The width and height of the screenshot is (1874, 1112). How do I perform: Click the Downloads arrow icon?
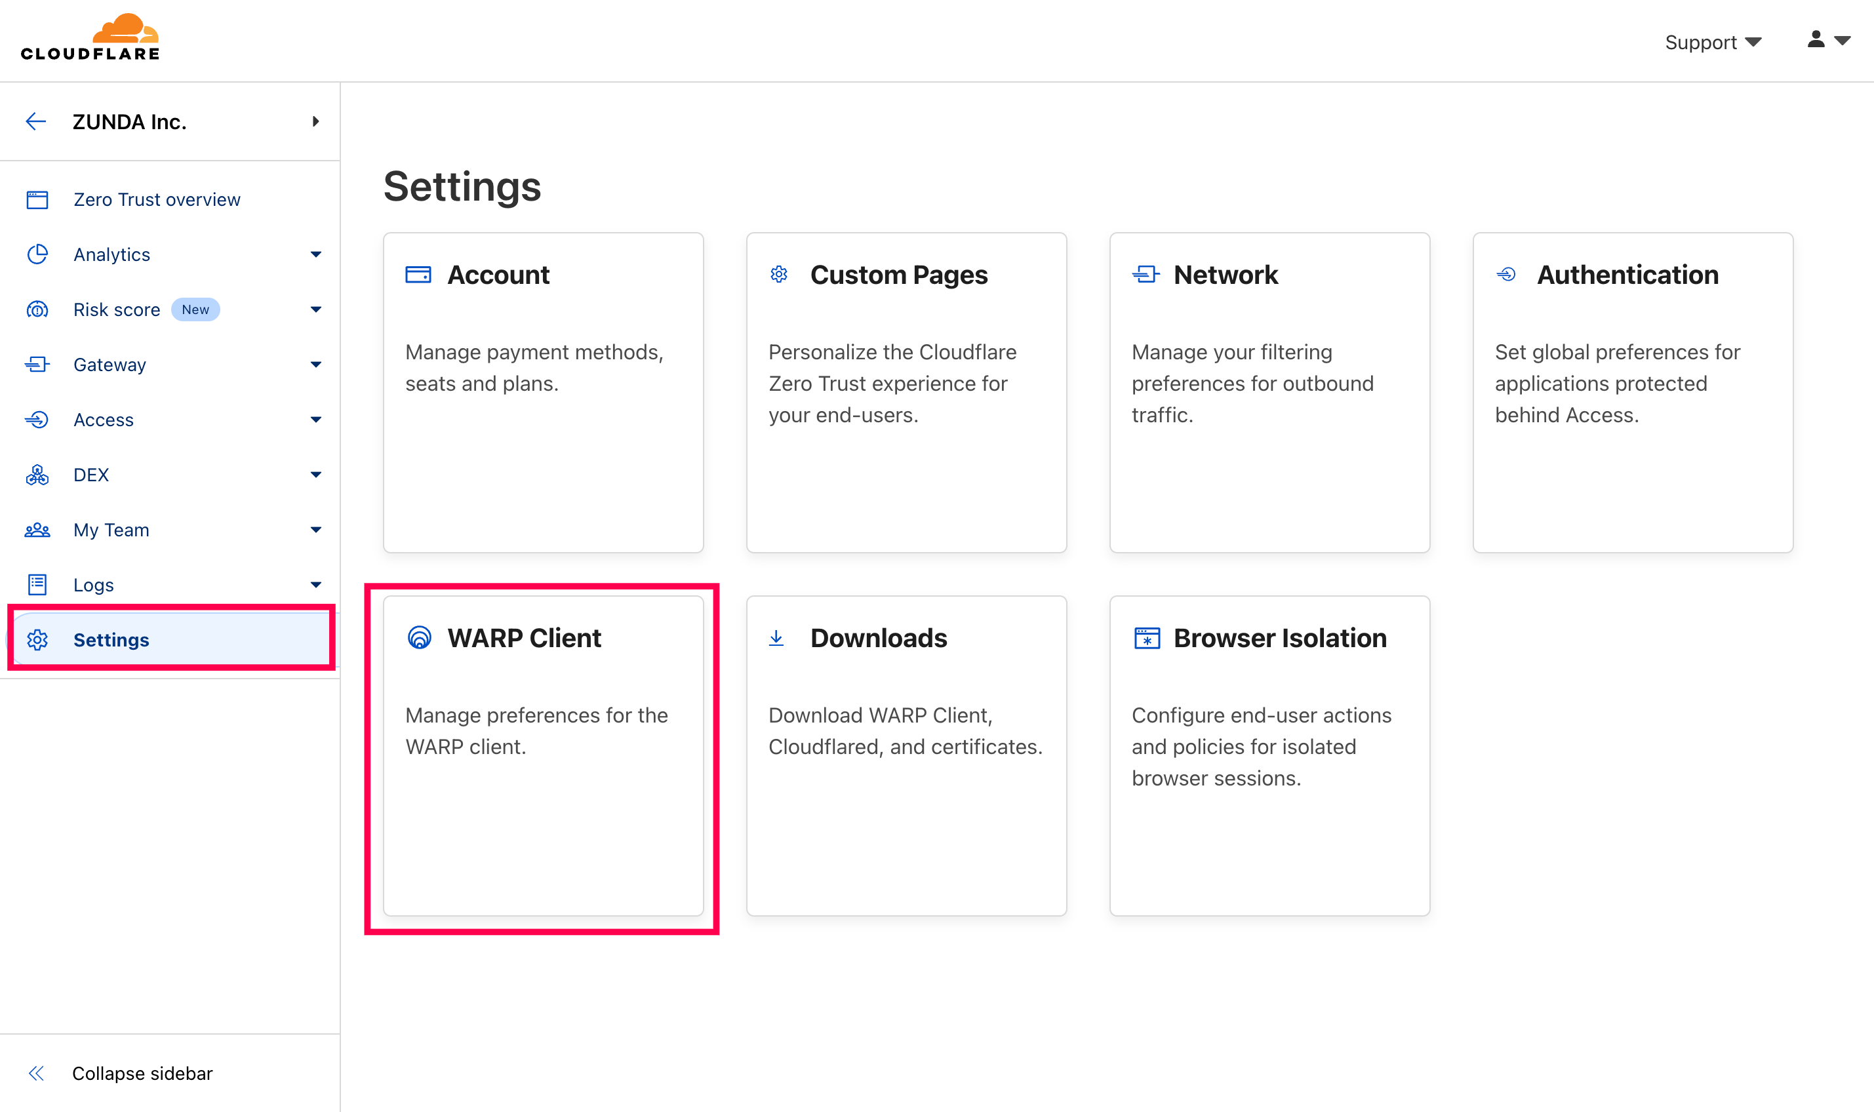click(777, 638)
